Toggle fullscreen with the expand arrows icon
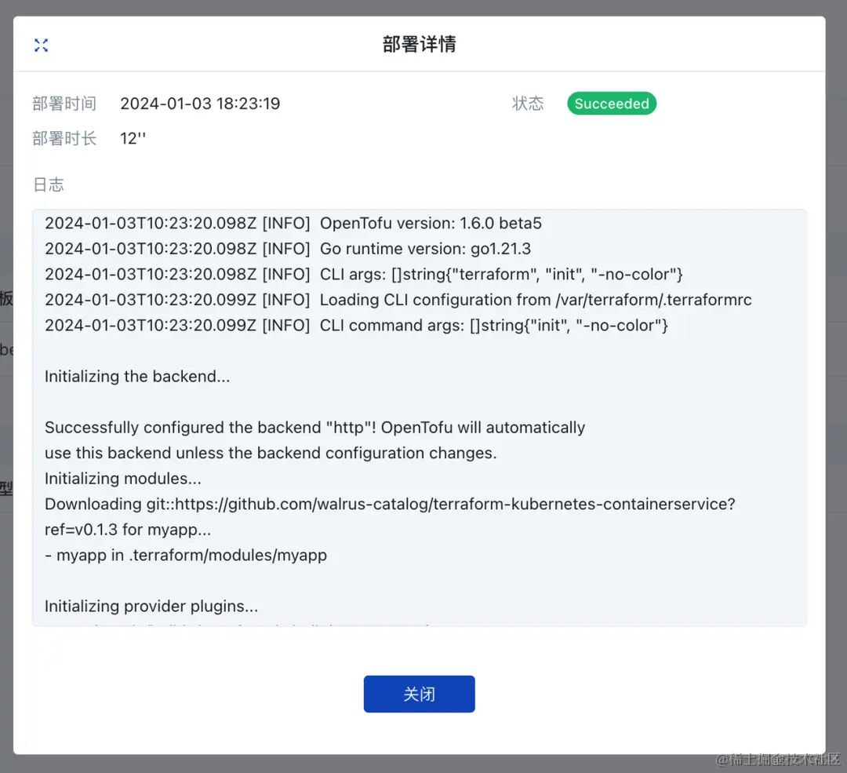 (41, 45)
